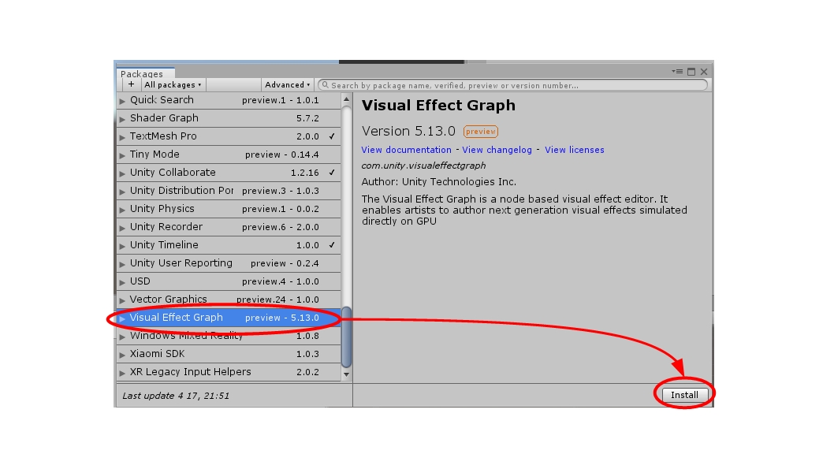
Task: Expand the XR Legacy Input Helpers row
Action: pos(122,372)
